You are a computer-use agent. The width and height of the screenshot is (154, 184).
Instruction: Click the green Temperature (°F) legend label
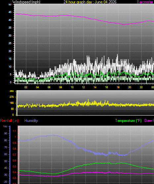tap(128, 121)
